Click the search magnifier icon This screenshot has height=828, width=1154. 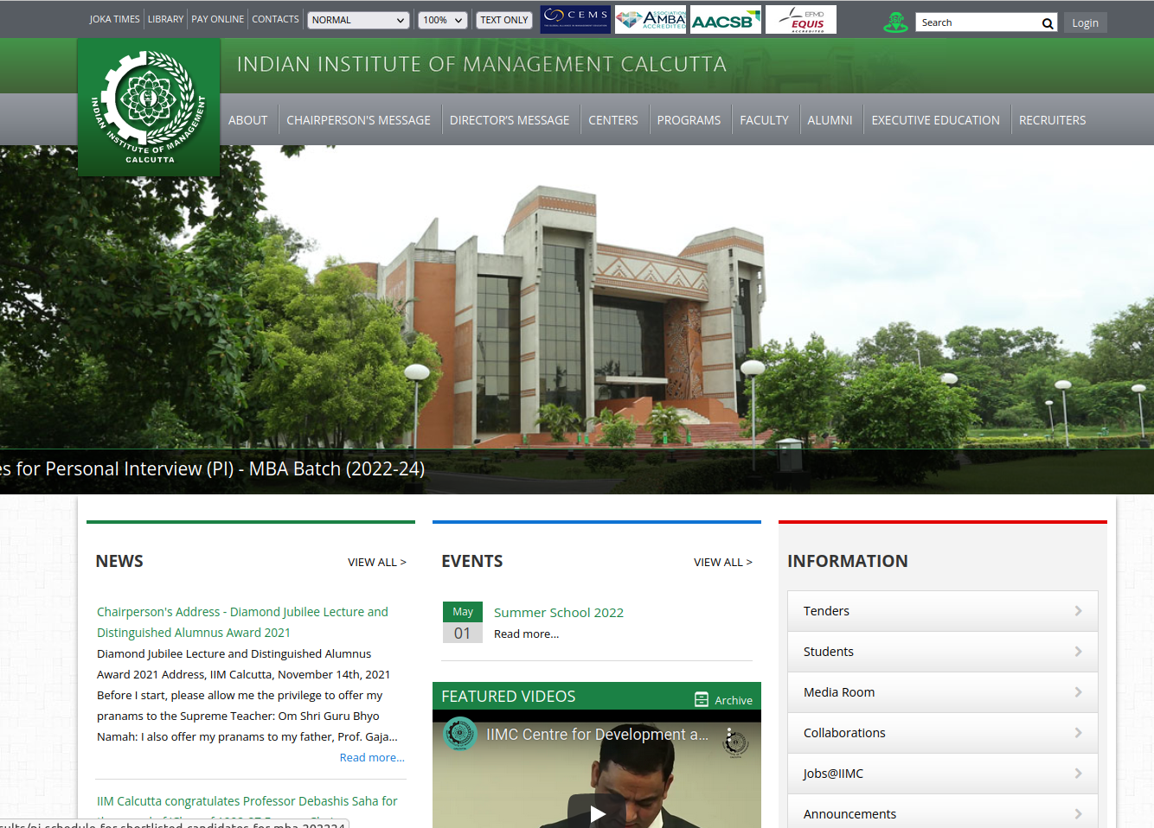1048,23
